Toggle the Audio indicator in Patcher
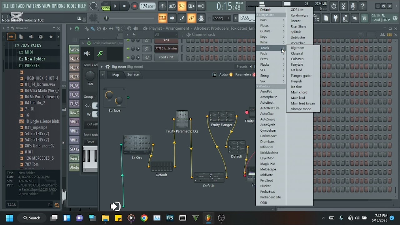Screen dimensions: 400x225 pyautogui.click(x=231, y=74)
